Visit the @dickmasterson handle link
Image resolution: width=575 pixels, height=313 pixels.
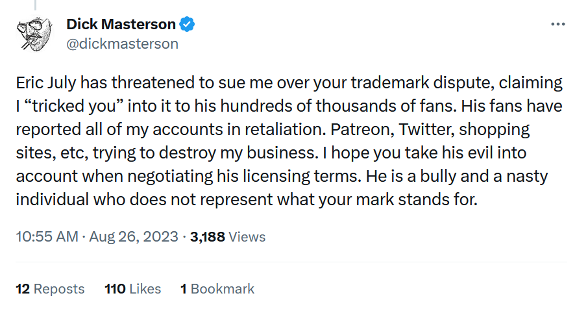(122, 44)
